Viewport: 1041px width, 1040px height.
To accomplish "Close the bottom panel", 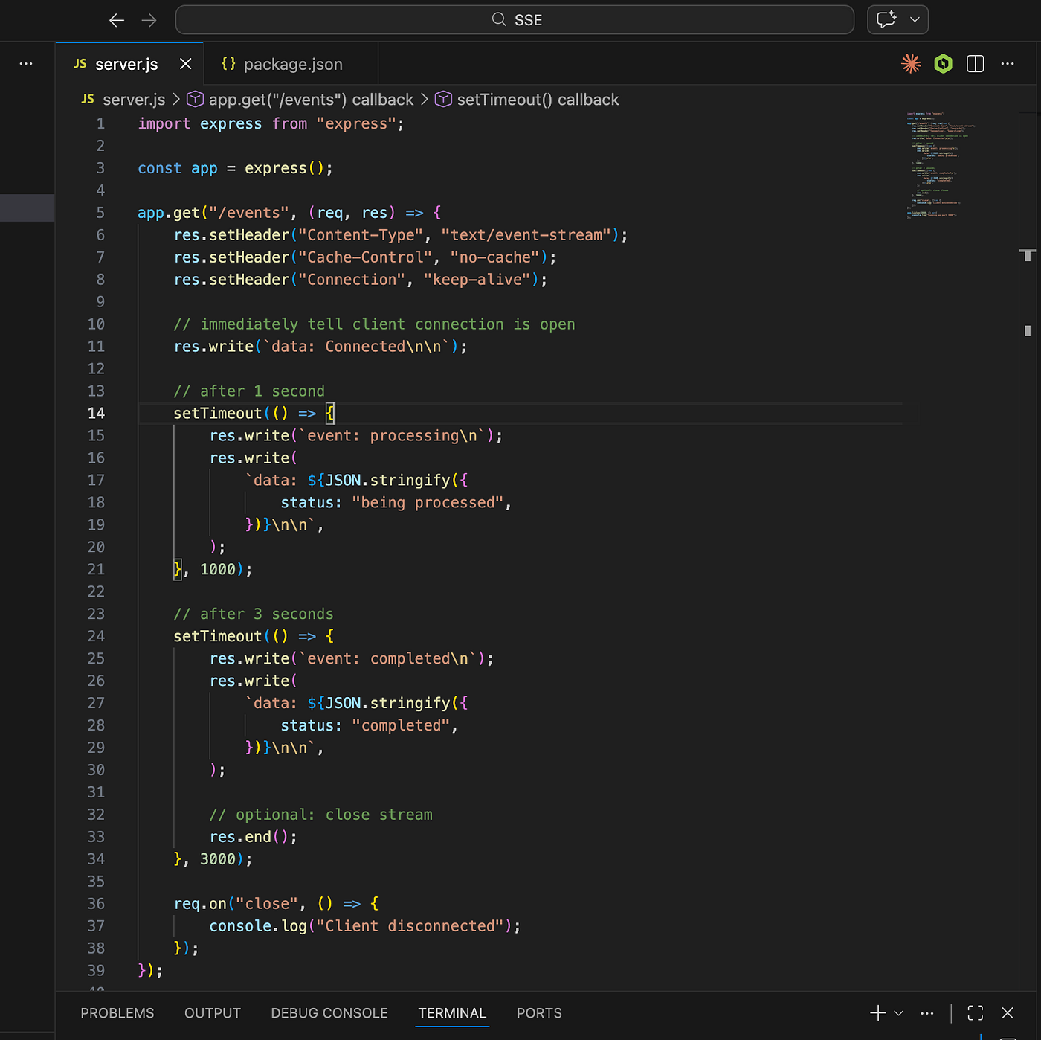I will coord(1008,1013).
